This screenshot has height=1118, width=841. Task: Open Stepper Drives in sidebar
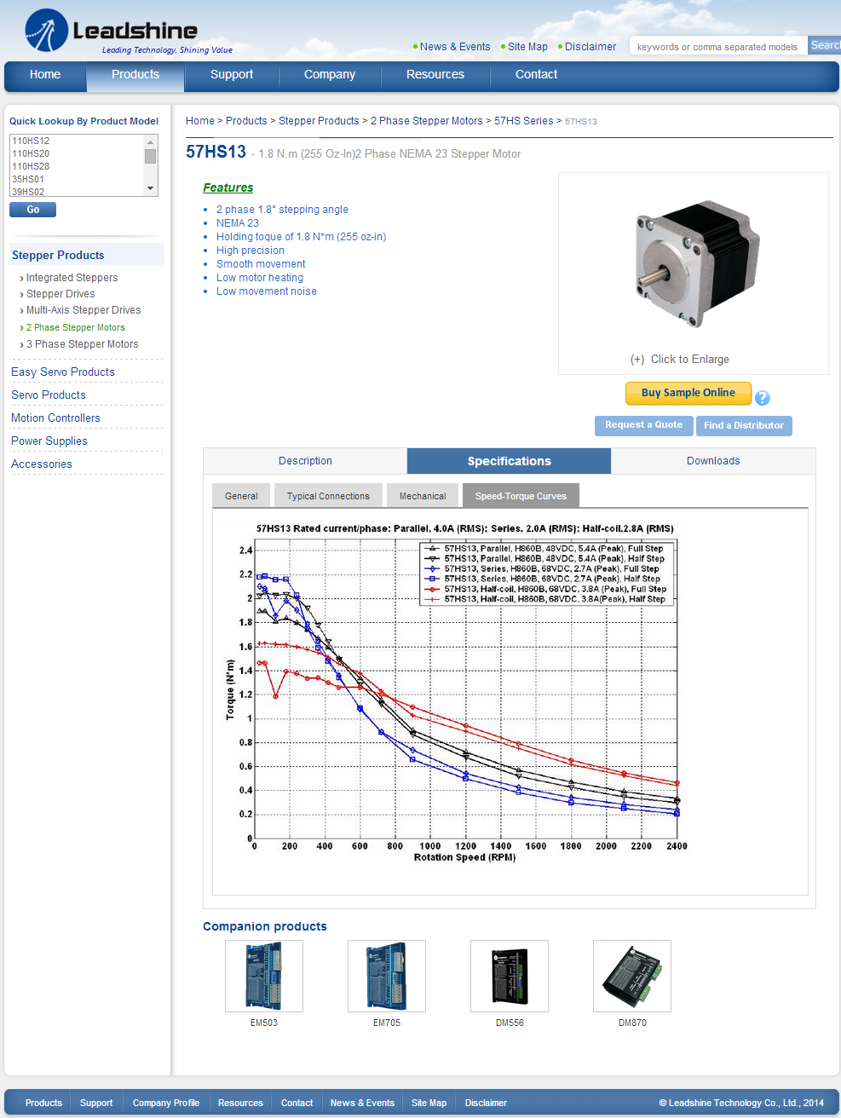60,294
